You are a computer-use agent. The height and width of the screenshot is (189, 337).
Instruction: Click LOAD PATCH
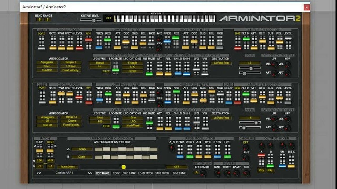coord(146,173)
